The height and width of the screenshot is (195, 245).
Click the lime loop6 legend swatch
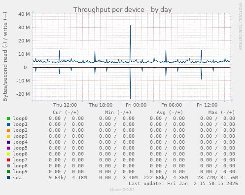click(8, 154)
